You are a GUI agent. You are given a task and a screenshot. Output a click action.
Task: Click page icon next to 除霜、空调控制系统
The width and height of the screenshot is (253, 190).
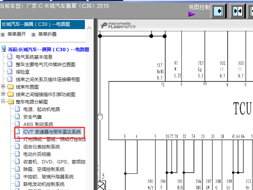[x=17, y=169]
